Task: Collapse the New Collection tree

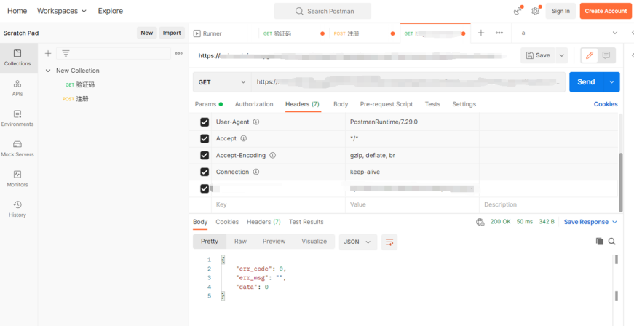Action: 48,71
